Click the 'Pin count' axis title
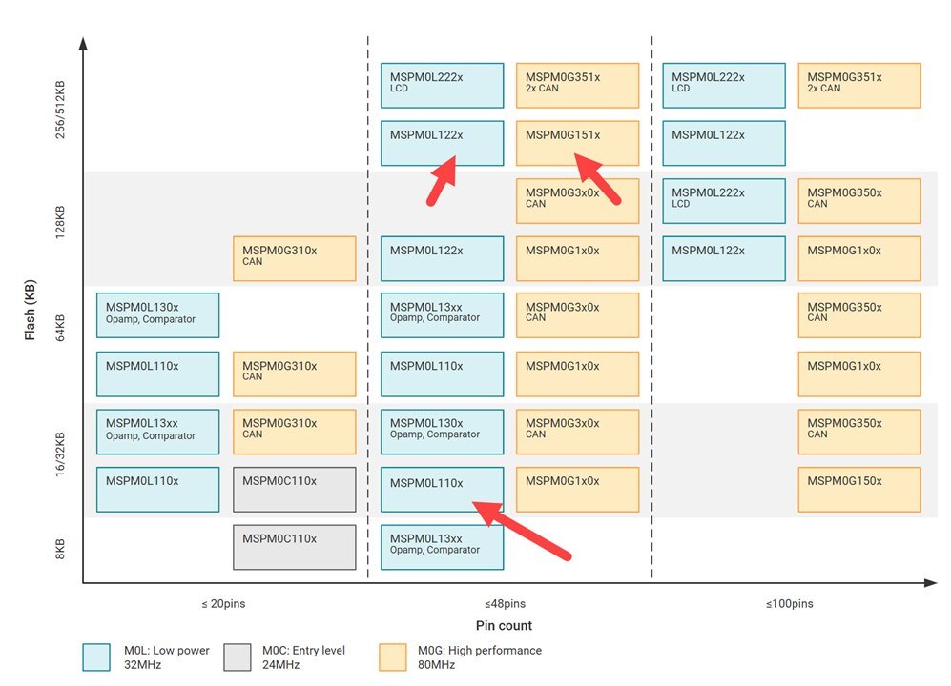 504,625
